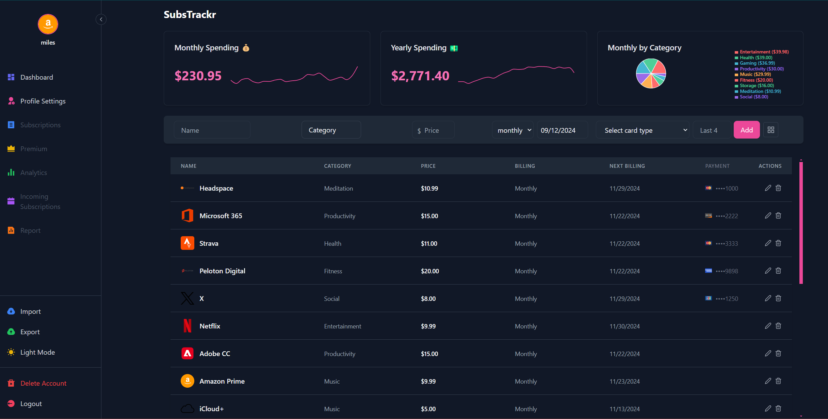Delete the iCloud+ subscription
The image size is (828, 419).
(778, 408)
